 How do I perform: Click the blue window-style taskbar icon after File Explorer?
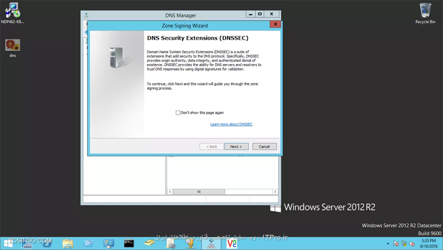88,244
